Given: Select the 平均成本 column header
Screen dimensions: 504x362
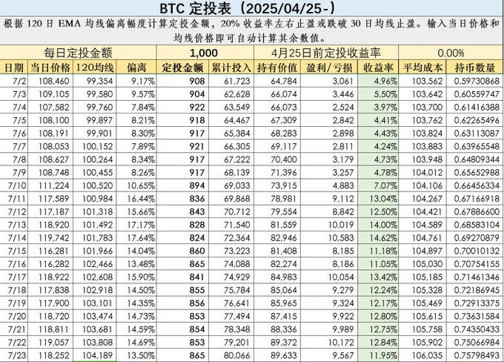Looking at the screenshot, I should click(422, 68).
